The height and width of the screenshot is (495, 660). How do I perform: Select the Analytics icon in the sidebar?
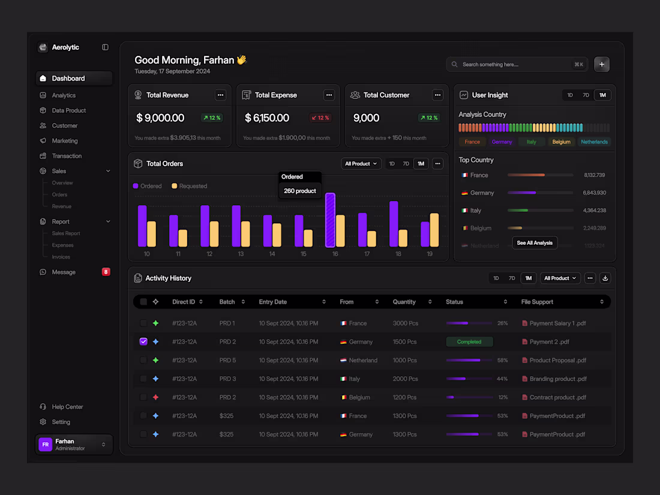44,95
